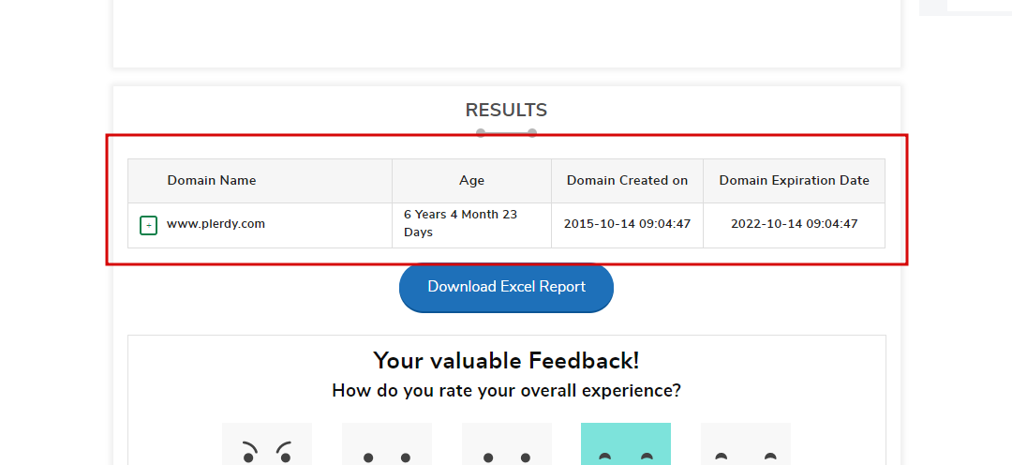Select the fifth happiest face rating

pyautogui.click(x=746, y=444)
